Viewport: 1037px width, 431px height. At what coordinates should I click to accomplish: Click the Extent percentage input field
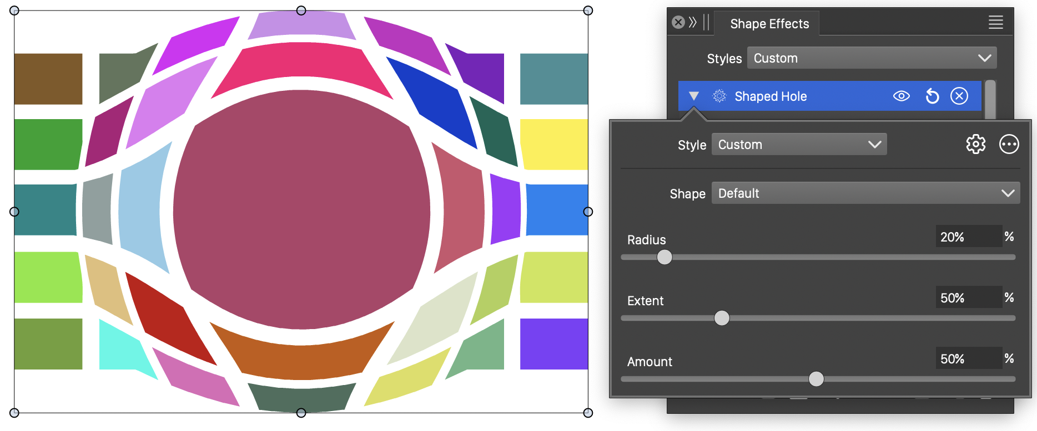(x=968, y=298)
